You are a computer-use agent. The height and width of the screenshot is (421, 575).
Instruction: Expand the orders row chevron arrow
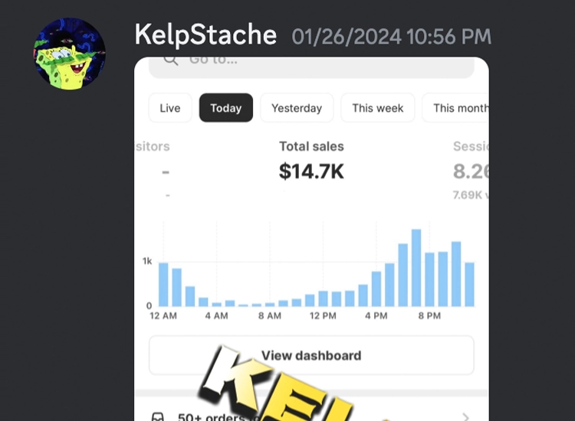(465, 416)
